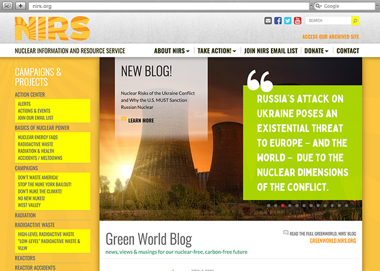Select the eighth carousel slide dot

pyautogui.click(x=318, y=205)
